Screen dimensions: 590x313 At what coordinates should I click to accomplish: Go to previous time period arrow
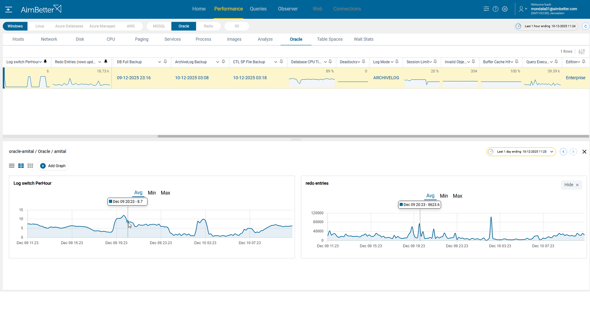point(563,152)
